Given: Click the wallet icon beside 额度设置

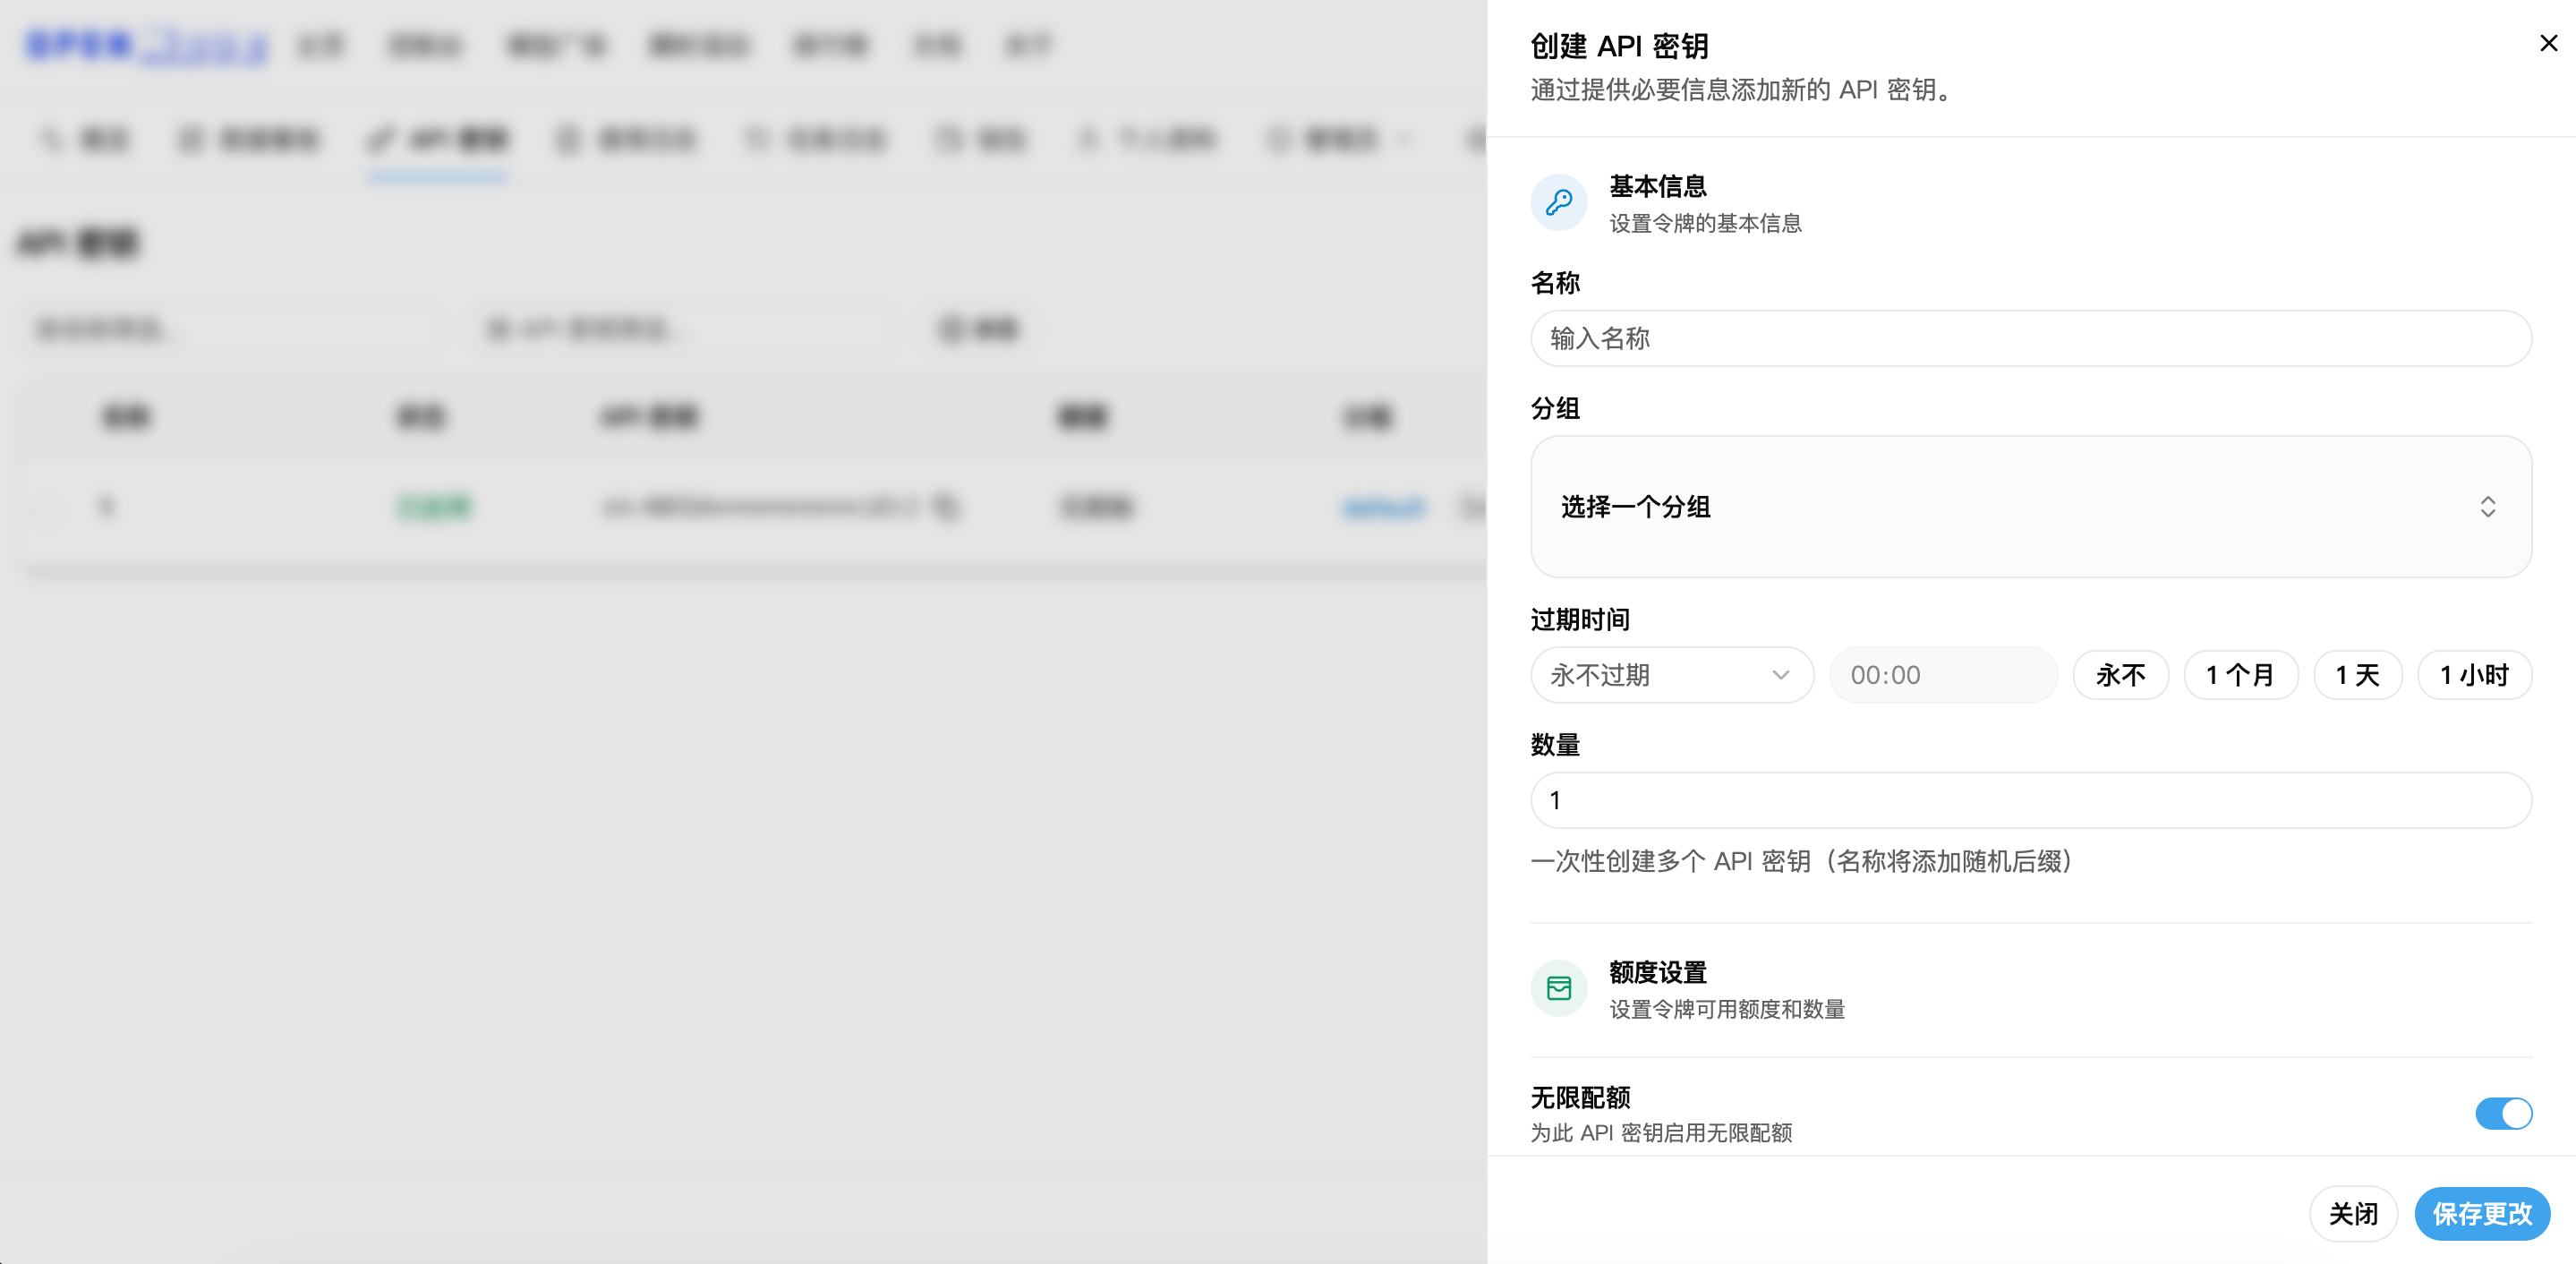Looking at the screenshot, I should [1559, 989].
